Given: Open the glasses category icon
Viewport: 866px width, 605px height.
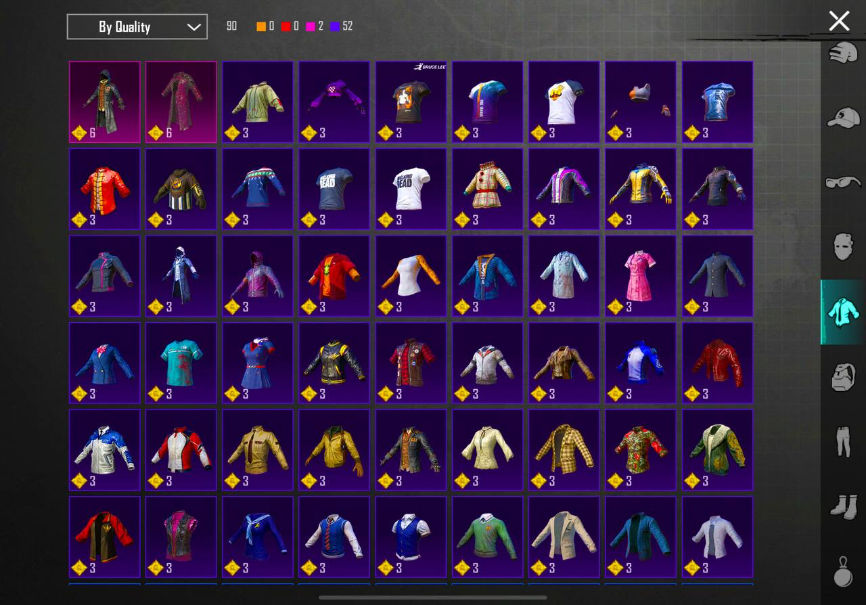Looking at the screenshot, I should tap(843, 182).
